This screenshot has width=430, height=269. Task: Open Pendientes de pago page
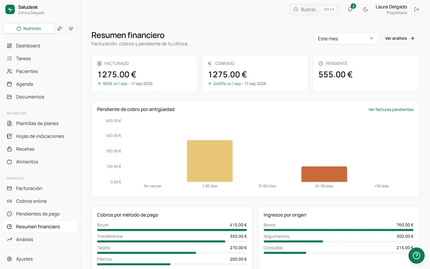pos(40,214)
